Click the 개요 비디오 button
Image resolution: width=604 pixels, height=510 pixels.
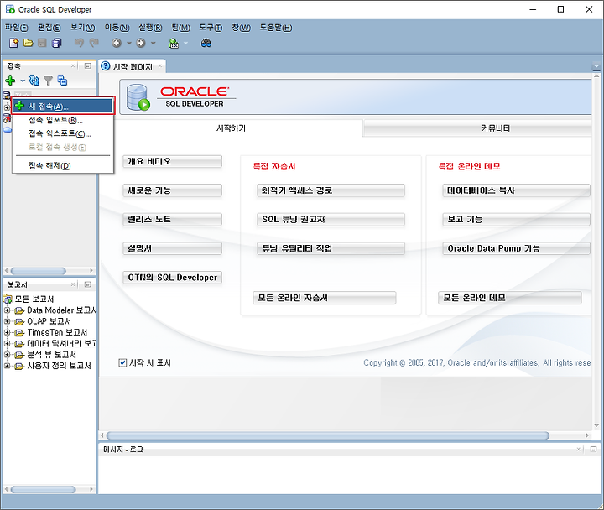[172, 161]
